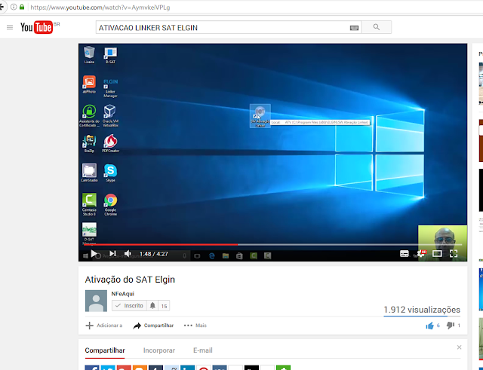Click the highlighted SW Ativação Linker icon
The width and height of the screenshot is (483, 370).
[x=260, y=115]
